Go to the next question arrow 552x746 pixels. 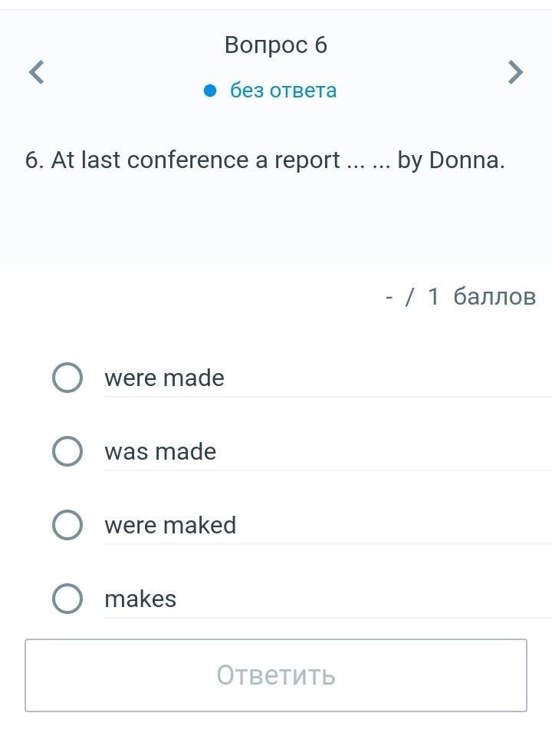pos(516,72)
